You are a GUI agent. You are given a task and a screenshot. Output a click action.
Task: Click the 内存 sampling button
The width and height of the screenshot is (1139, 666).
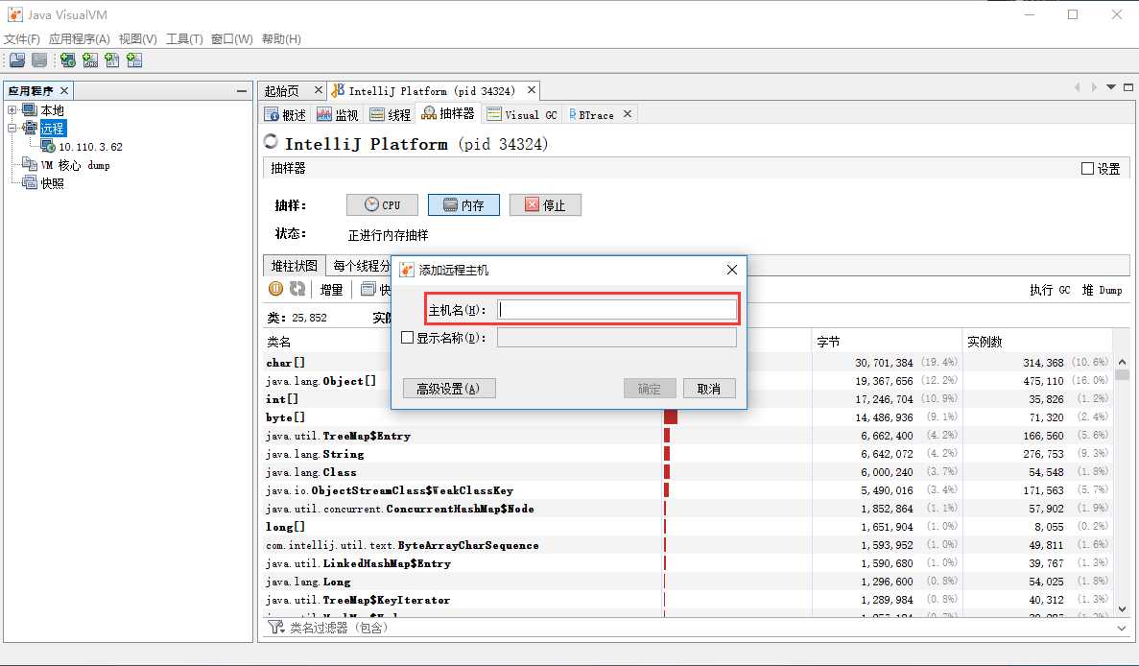[463, 204]
